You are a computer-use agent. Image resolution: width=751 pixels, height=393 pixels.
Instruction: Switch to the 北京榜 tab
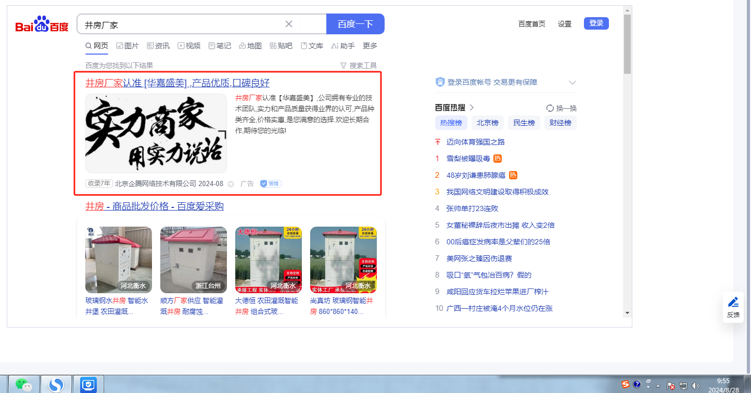tap(487, 123)
